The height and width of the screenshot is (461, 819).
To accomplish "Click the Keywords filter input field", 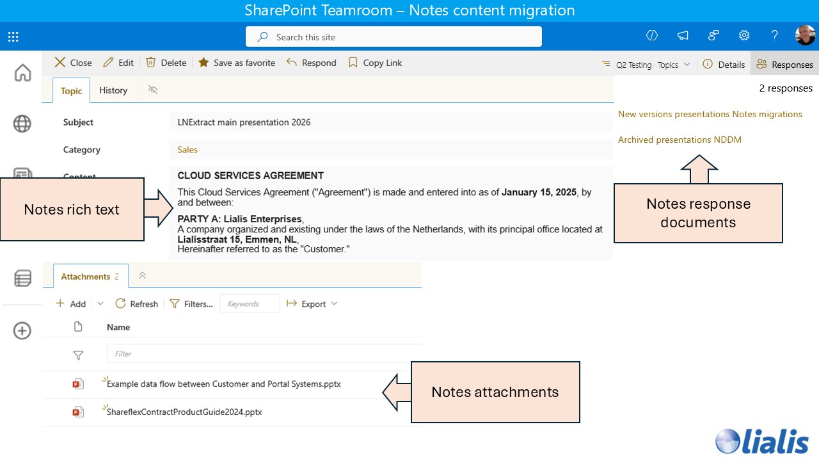I will [250, 303].
